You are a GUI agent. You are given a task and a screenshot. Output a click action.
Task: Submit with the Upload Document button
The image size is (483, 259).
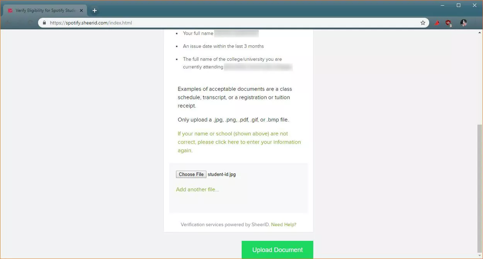click(277, 250)
